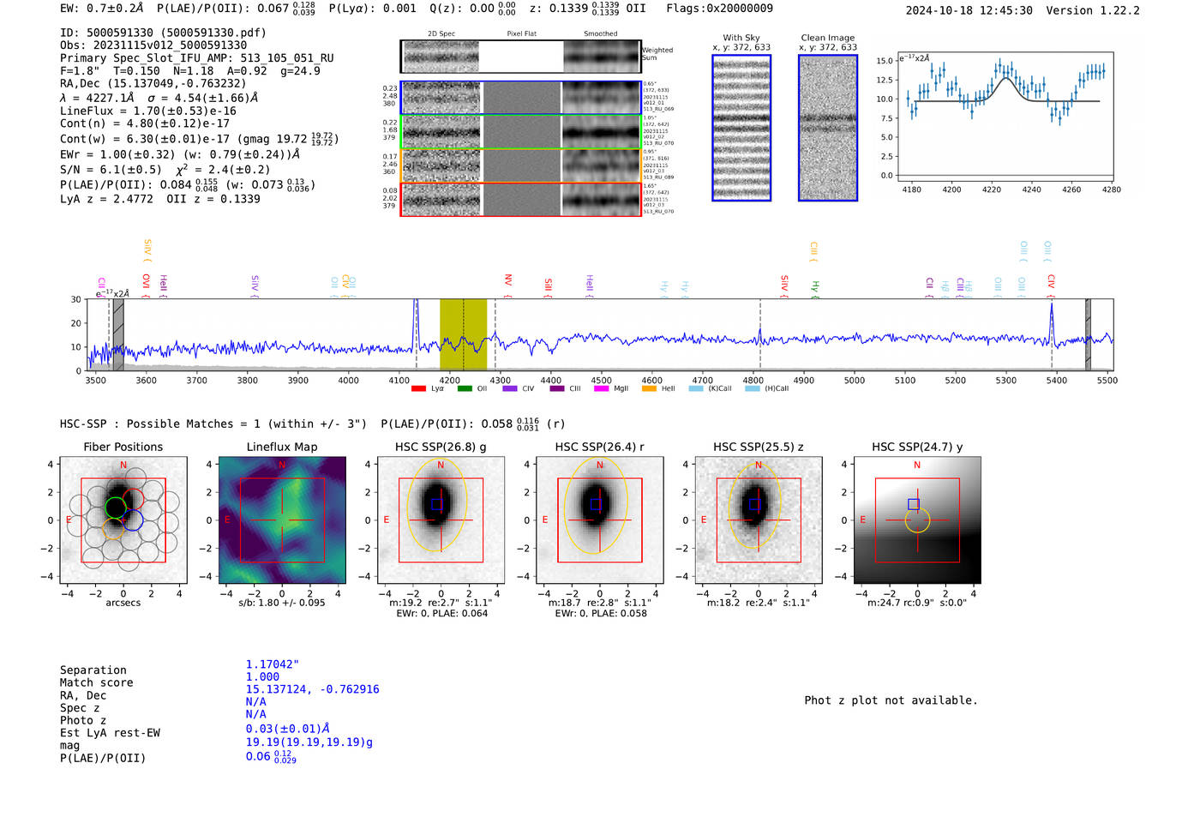Click the blue square in the HSC y image
This screenshot has width=1200, height=817.
(914, 504)
